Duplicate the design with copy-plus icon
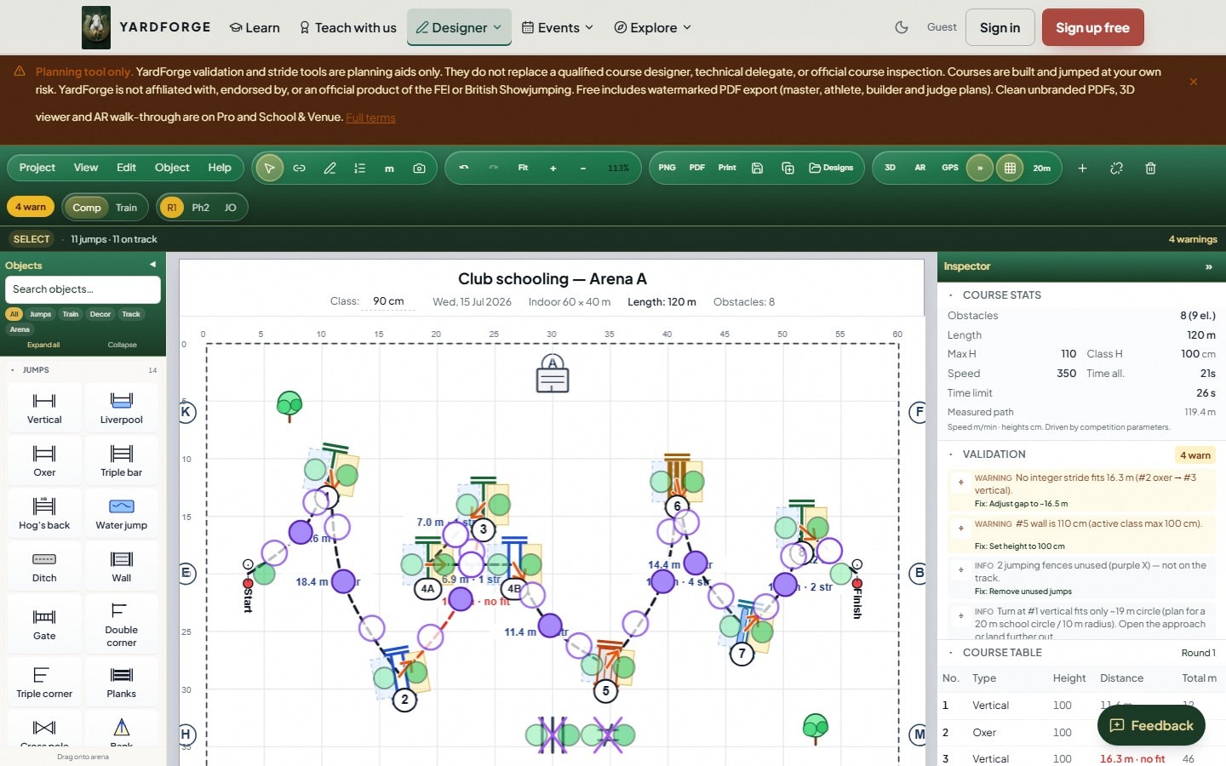The image size is (1226, 766). coord(788,168)
